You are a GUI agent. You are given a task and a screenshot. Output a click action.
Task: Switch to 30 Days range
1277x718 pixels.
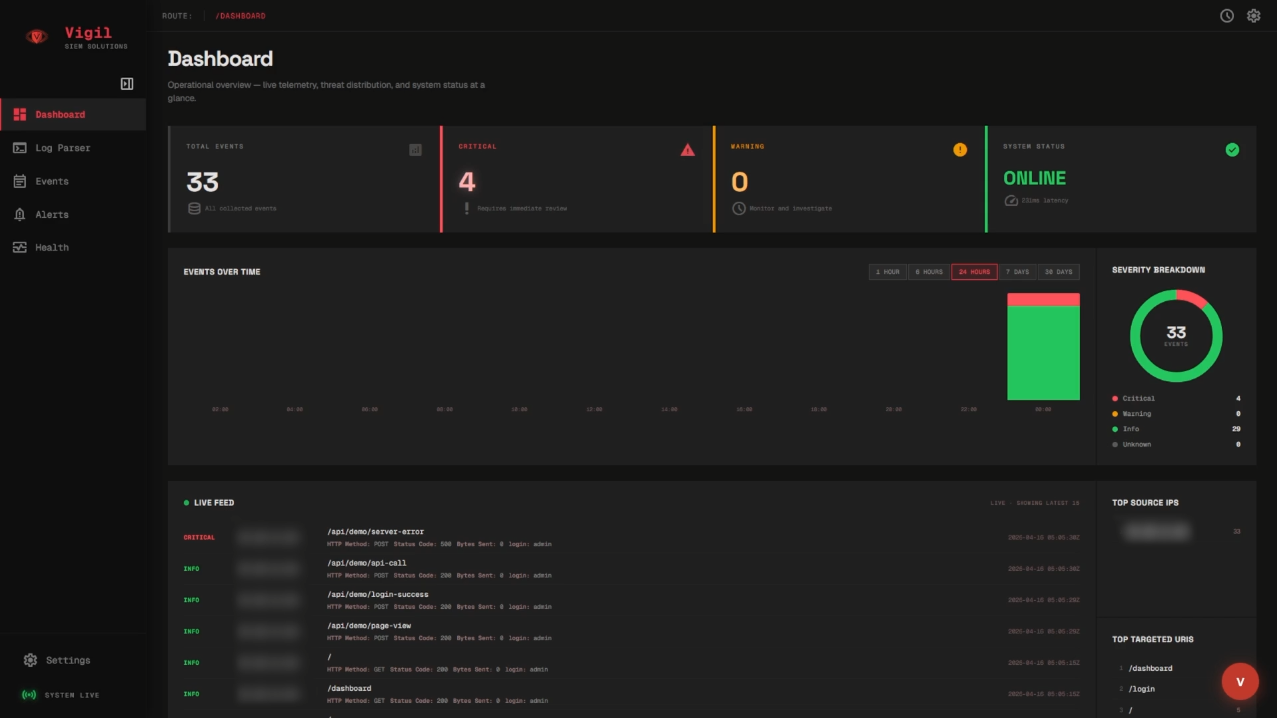(1058, 272)
